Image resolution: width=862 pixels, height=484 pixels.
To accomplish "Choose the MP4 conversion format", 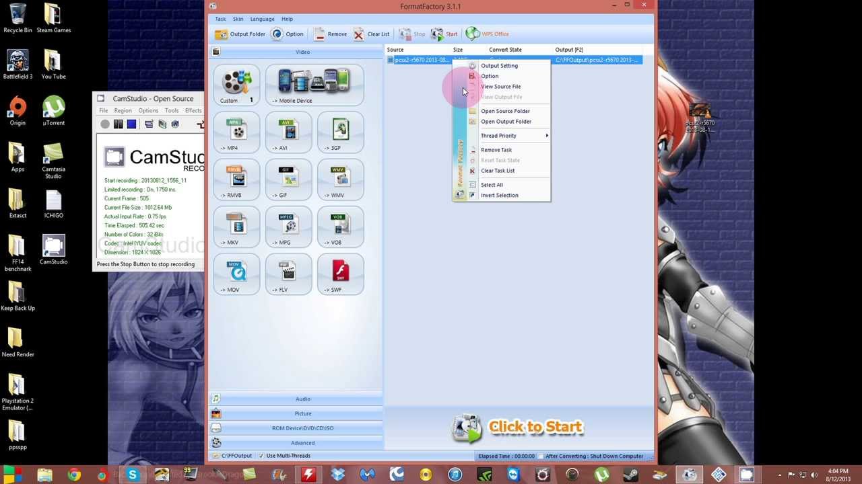I will click(236, 133).
